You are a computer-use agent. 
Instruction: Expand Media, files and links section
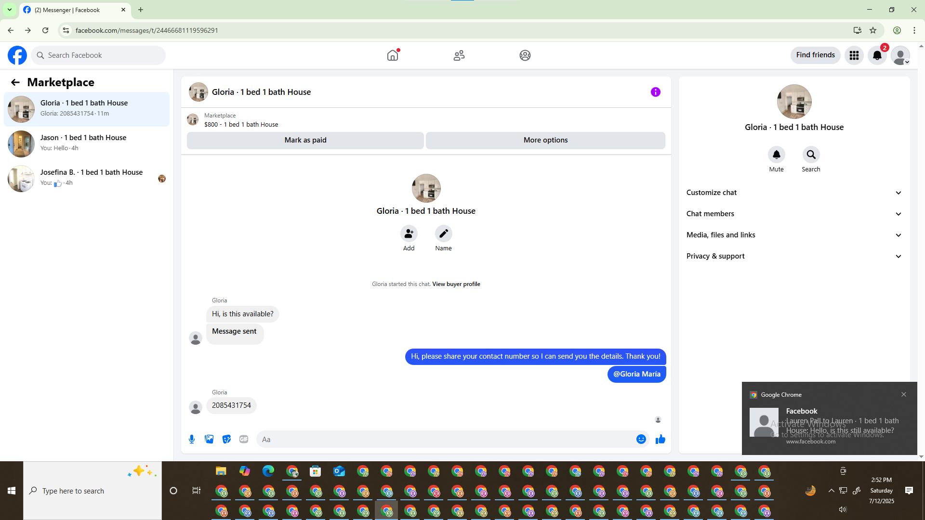click(x=793, y=235)
